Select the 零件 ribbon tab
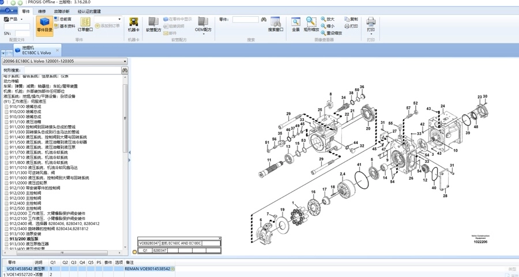Viewport: 519px width, 277px height. click(x=26, y=12)
